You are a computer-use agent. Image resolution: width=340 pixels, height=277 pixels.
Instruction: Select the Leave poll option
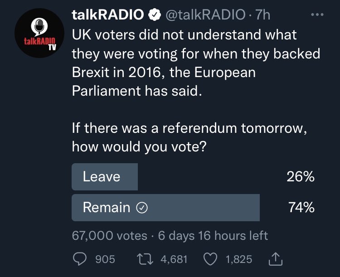tap(193, 177)
